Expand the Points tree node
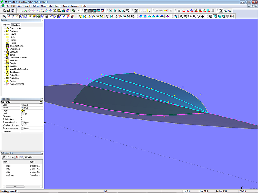258x193 pixels. 4,37
